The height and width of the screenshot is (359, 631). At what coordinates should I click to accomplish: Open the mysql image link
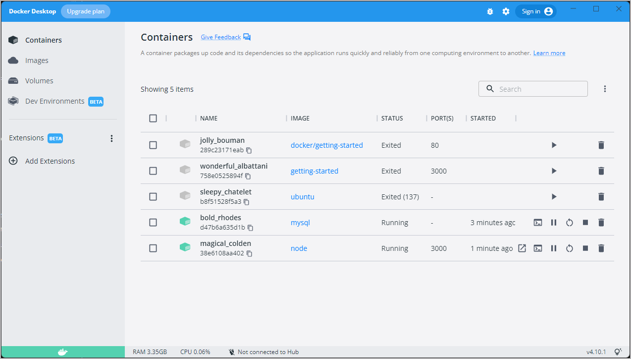point(300,223)
